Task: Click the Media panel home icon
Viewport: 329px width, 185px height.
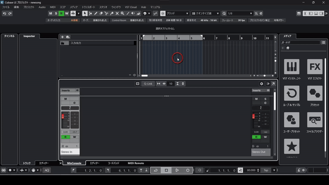Action: click(x=288, y=48)
